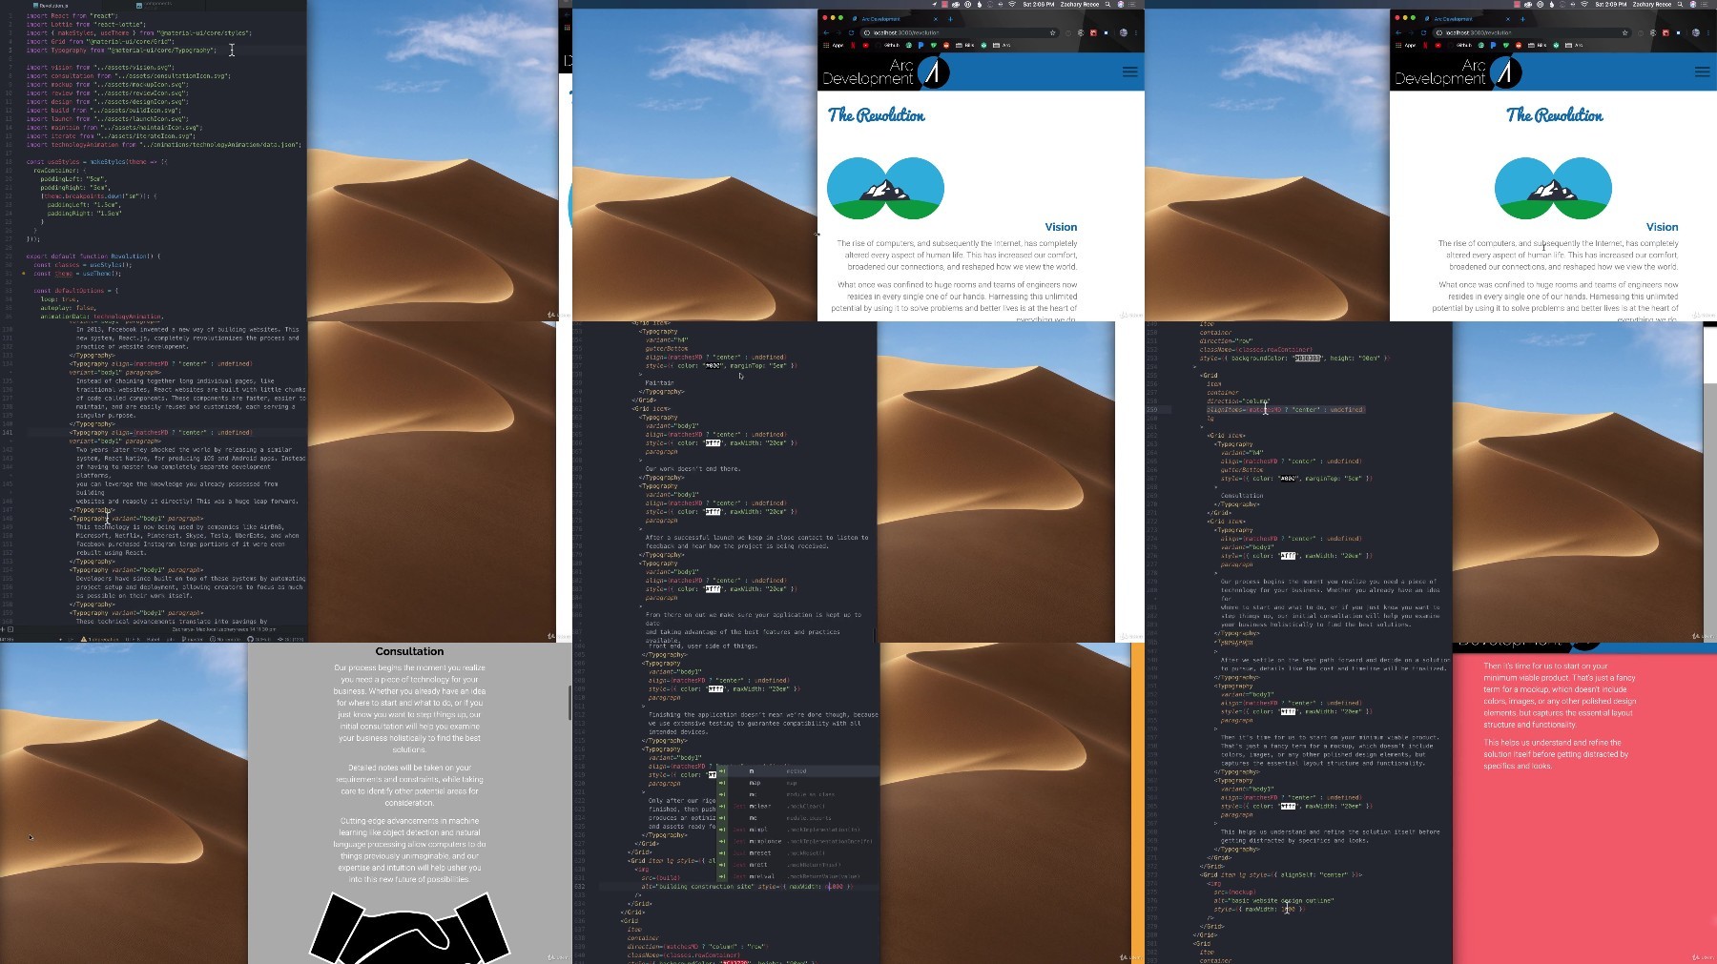Viewport: 1717px width, 964px height.
Task: Click the 'src={mockup}' attribute in code
Action: pos(1232,892)
